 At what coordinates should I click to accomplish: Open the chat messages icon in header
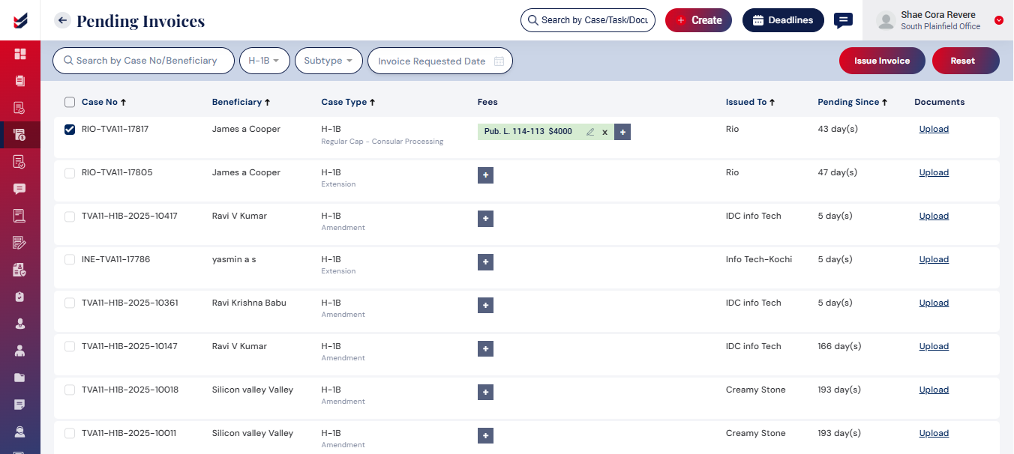843,20
